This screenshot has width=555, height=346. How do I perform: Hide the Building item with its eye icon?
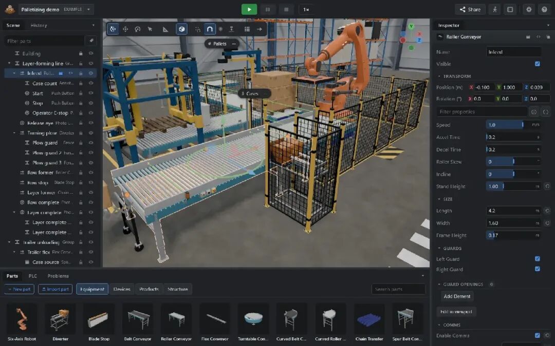(91, 54)
